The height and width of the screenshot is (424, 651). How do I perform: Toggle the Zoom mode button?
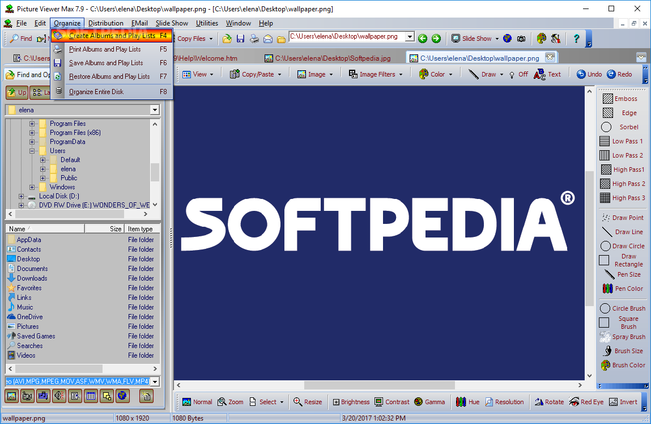231,402
